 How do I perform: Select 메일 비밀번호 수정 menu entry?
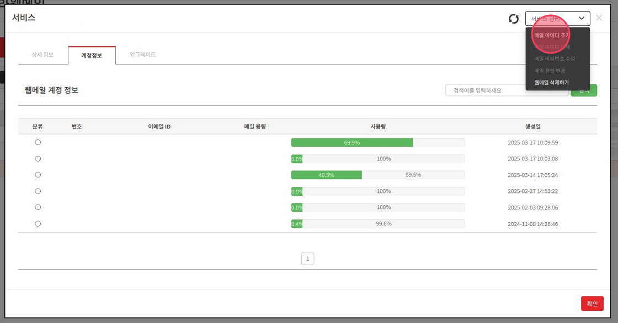[555, 58]
